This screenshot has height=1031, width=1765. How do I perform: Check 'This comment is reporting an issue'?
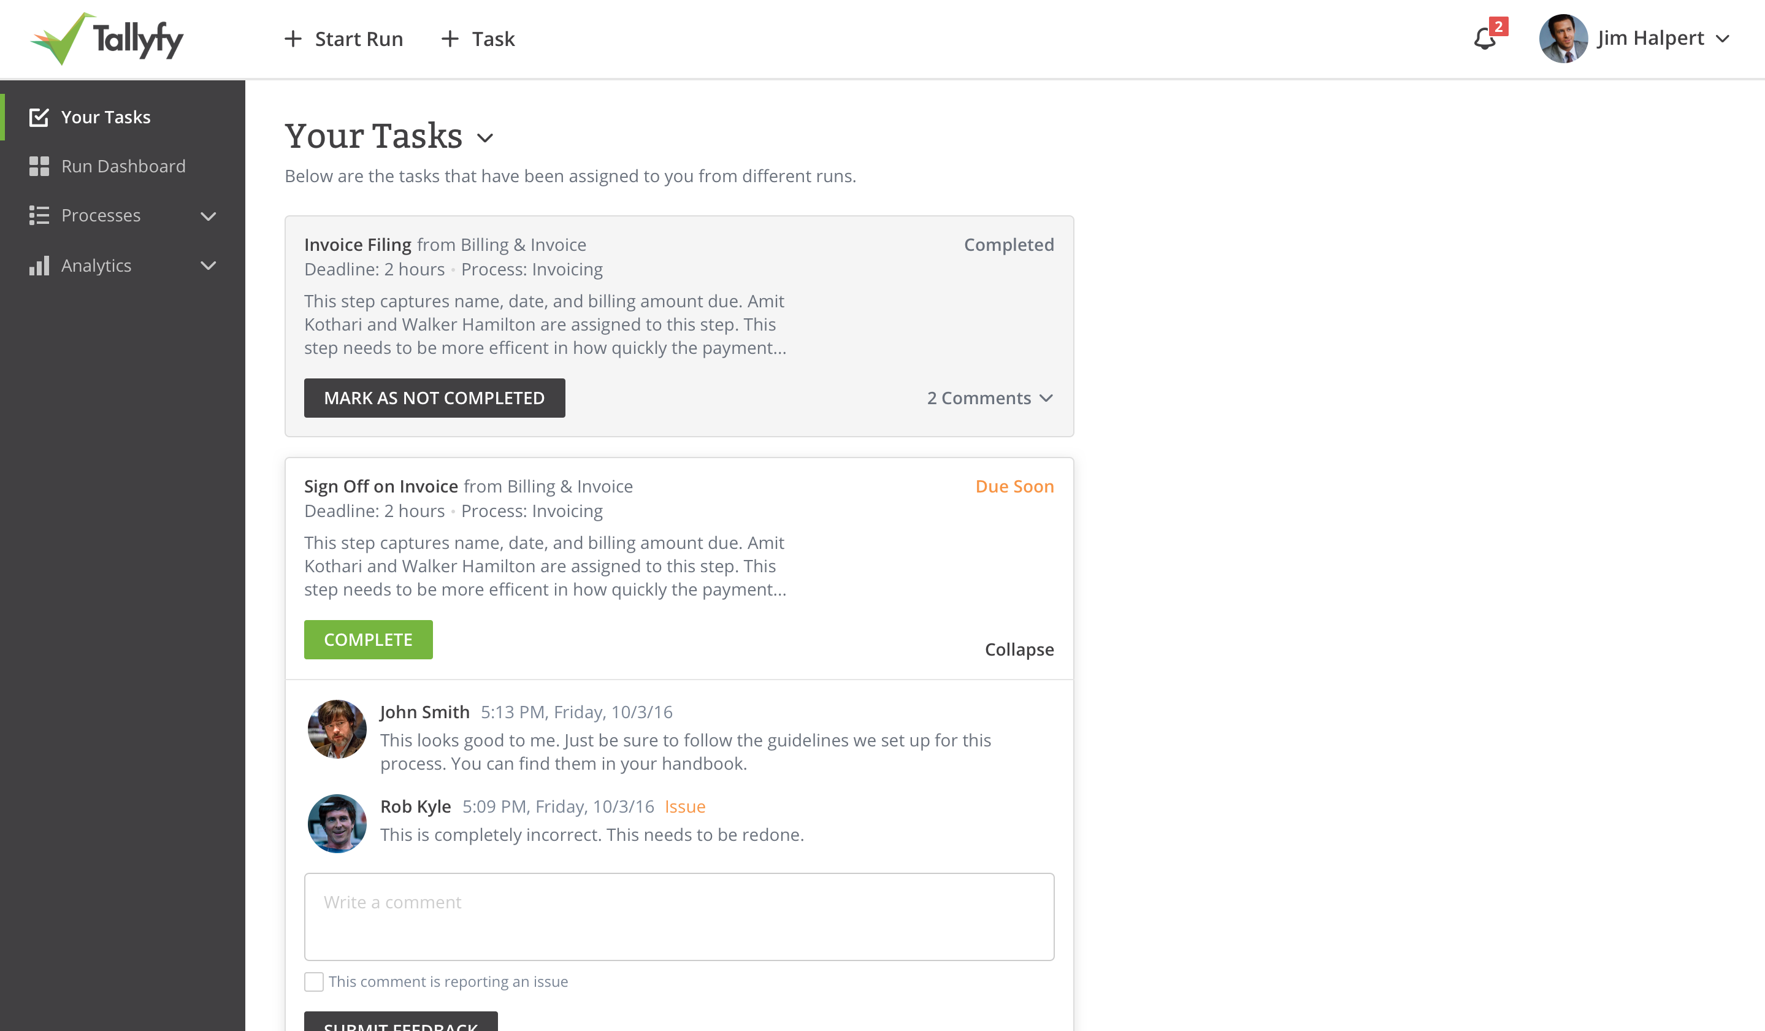313,981
